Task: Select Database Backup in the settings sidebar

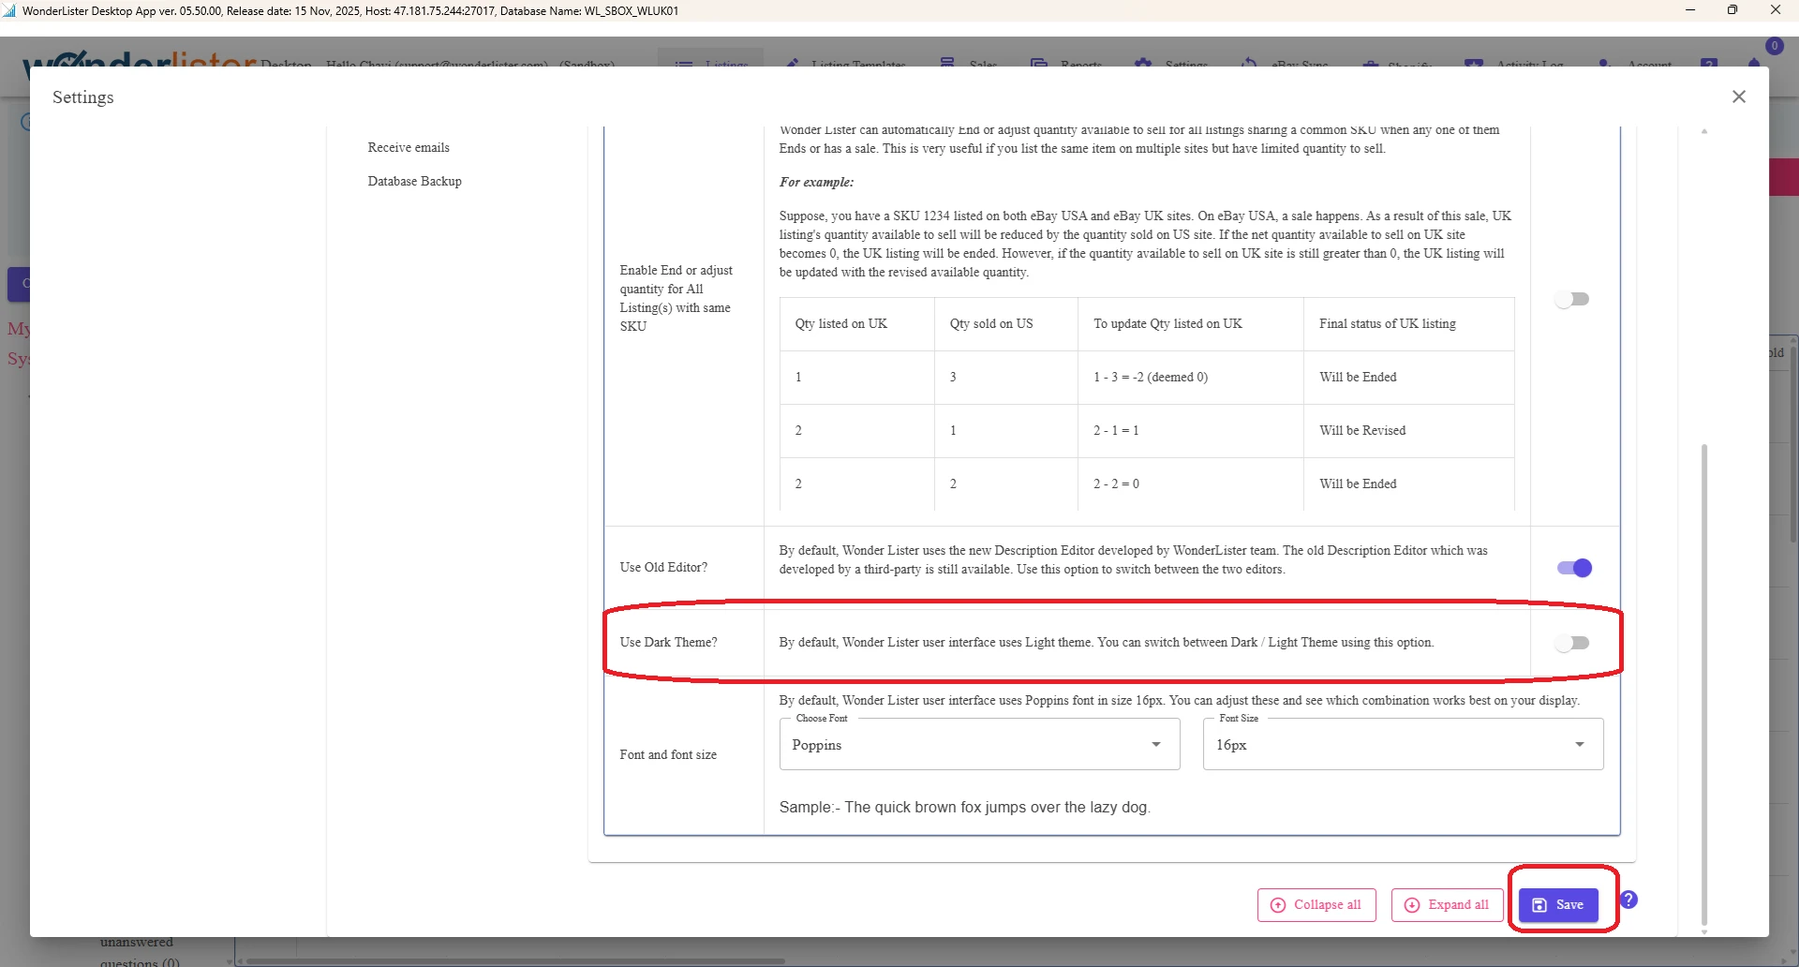Action: pyautogui.click(x=414, y=181)
